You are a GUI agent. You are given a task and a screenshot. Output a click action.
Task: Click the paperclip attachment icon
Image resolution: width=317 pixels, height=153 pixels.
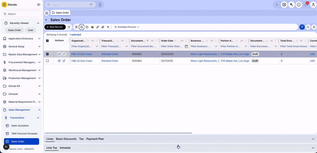[x=103, y=27]
